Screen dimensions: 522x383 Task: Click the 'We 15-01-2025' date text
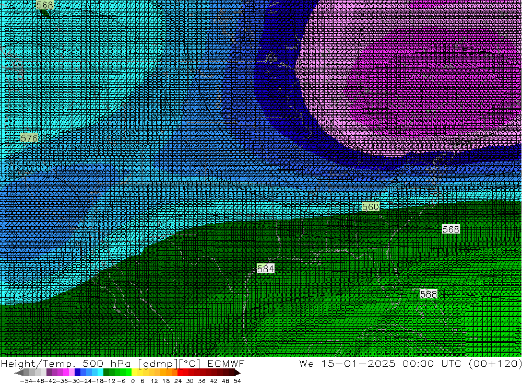click(x=347, y=364)
